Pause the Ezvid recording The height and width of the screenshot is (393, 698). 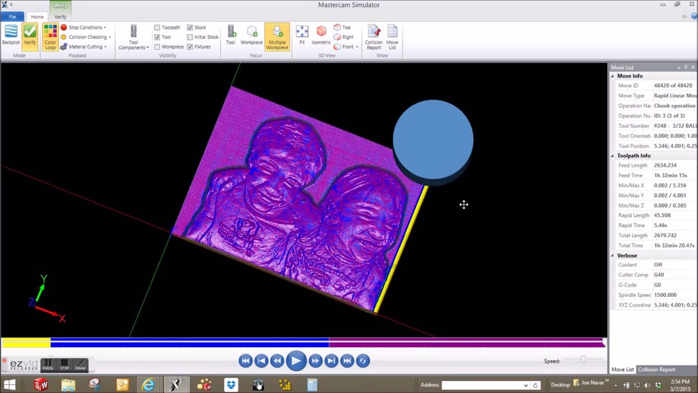point(48,364)
